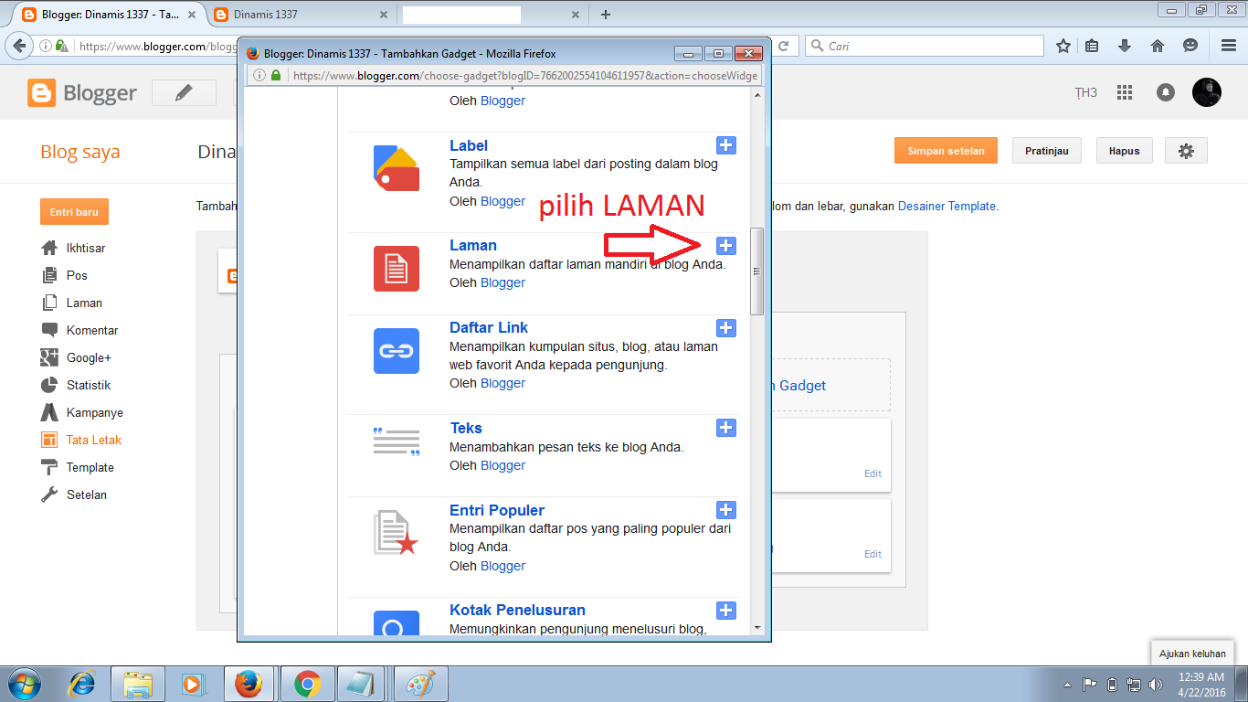Open the Google apps grid

pyautogui.click(x=1125, y=92)
